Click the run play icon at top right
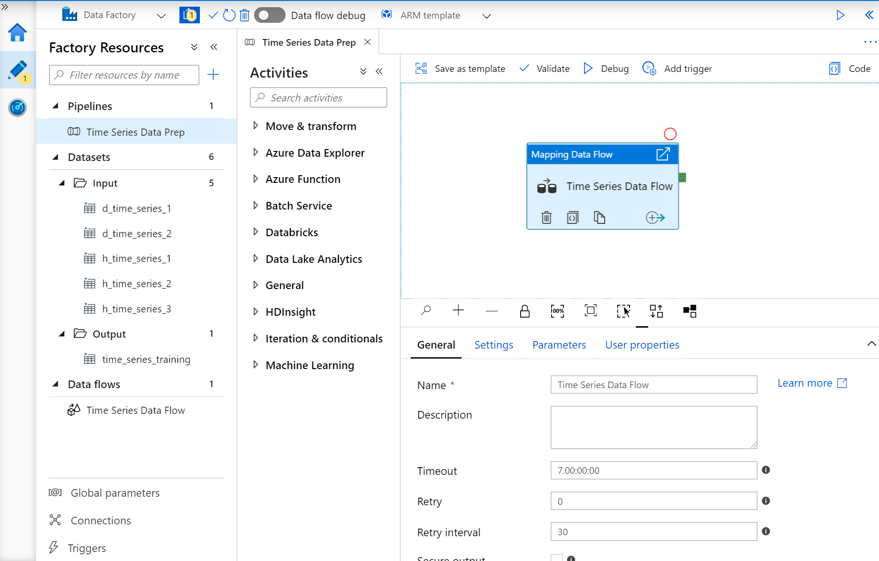Viewport: 879px width, 561px height. (x=840, y=15)
